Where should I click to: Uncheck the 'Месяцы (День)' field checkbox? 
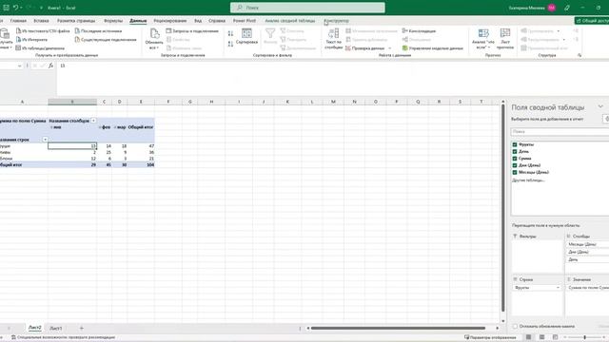[515, 172]
